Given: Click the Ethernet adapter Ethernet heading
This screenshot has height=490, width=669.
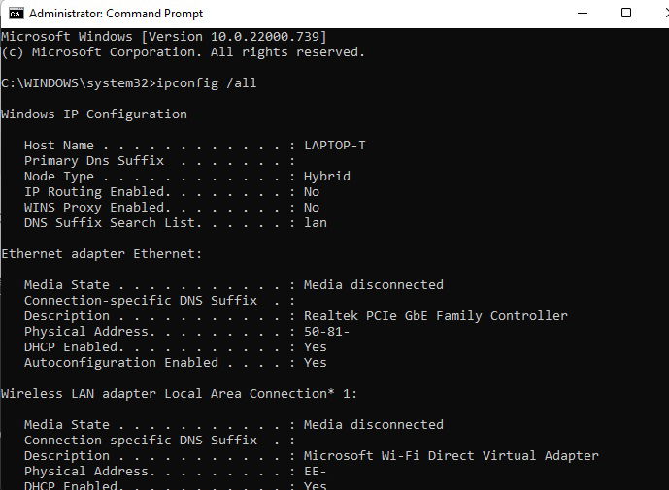Looking at the screenshot, I should coord(101,254).
